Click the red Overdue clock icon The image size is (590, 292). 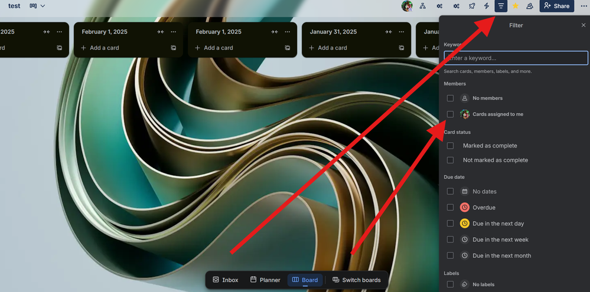pos(465,208)
